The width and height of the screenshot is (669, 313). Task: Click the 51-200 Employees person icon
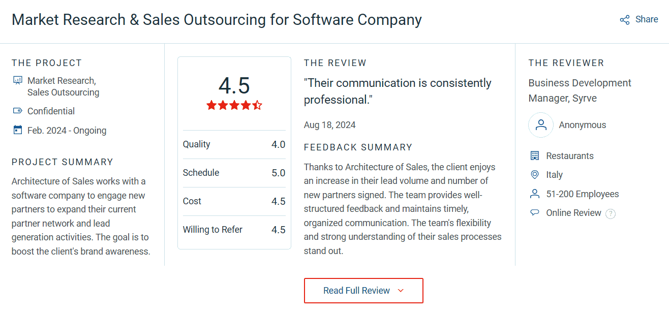pyautogui.click(x=534, y=194)
